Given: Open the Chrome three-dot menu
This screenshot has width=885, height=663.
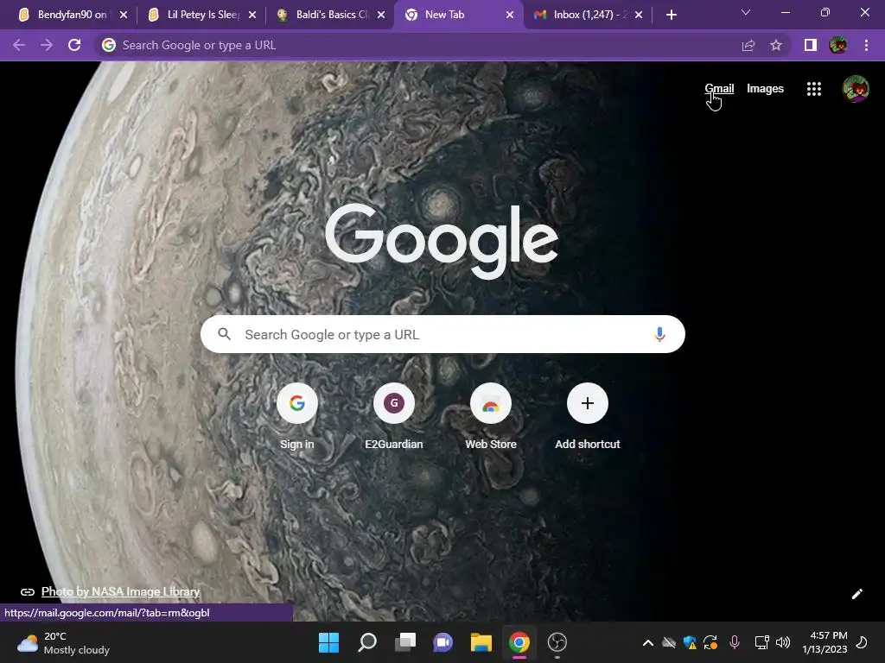Looking at the screenshot, I should 866,45.
